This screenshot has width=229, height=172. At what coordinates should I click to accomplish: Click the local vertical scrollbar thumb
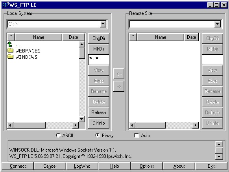81,53
